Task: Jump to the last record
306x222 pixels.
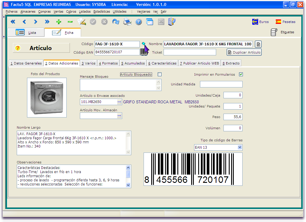Action: coord(47,22)
